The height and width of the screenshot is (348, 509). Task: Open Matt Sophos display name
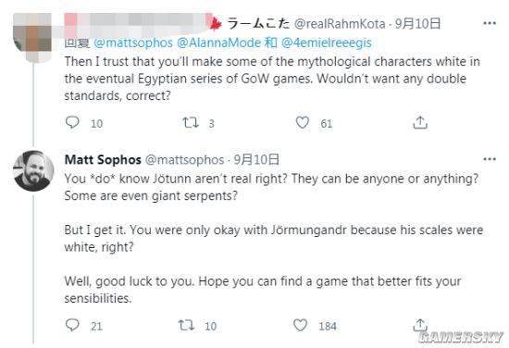(x=103, y=160)
